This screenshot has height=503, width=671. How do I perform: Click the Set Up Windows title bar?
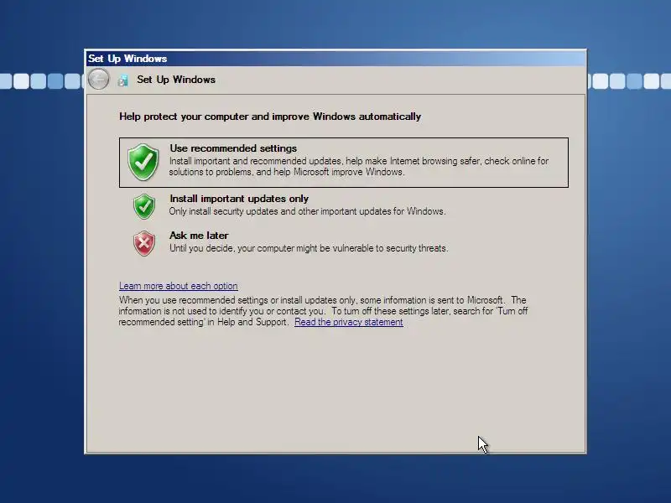pyautogui.click(x=335, y=59)
